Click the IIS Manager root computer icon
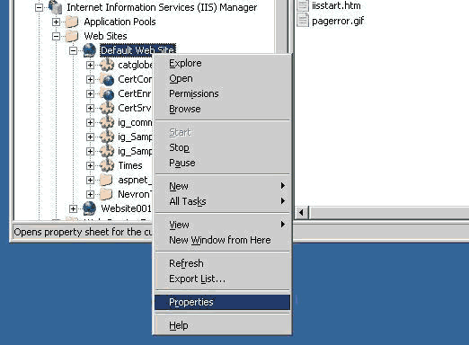 pyautogui.click(x=56, y=7)
